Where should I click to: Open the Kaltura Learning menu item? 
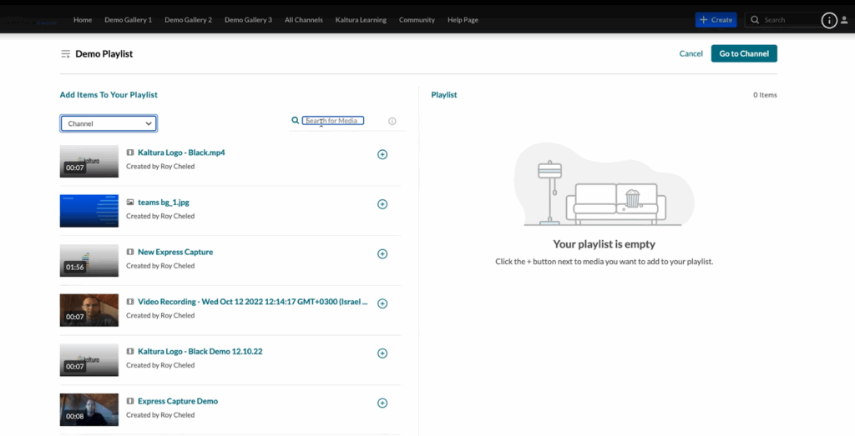coord(361,20)
